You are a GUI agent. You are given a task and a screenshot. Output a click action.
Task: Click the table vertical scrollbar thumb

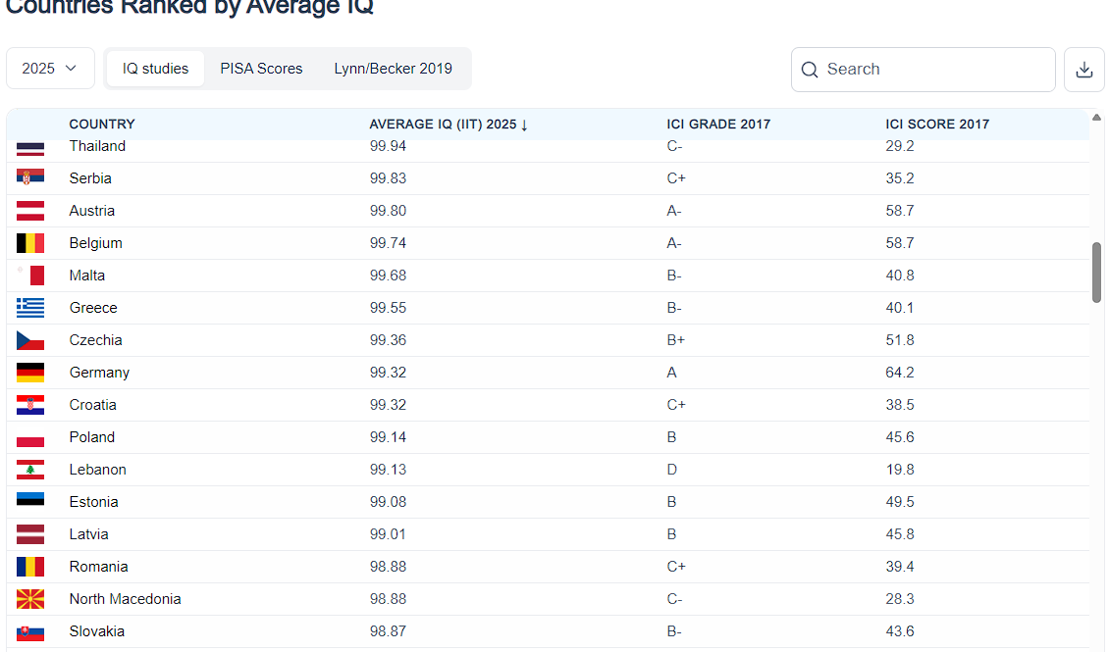pyautogui.click(x=1096, y=273)
